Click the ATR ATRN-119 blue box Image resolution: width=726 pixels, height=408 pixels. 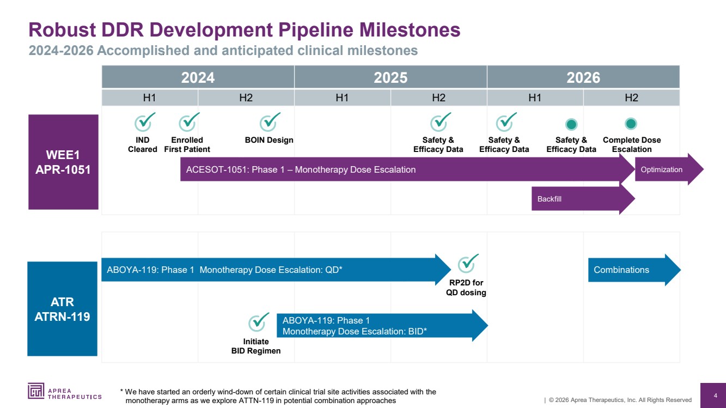click(x=62, y=309)
